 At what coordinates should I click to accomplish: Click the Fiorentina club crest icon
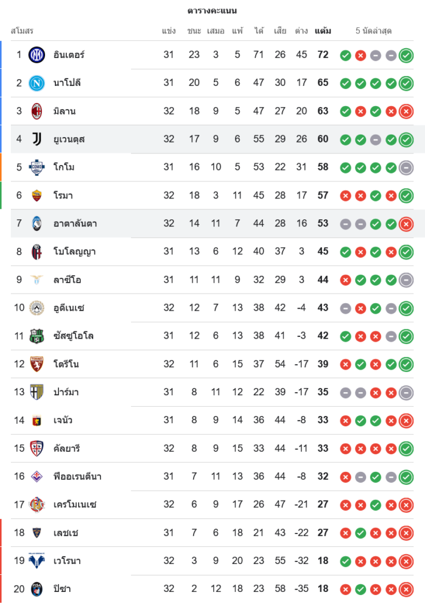pos(37,476)
